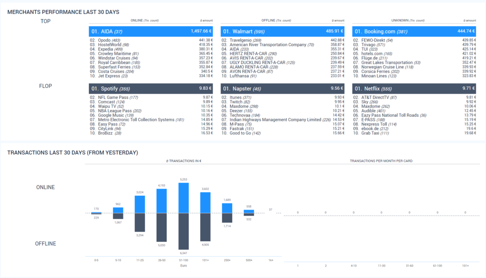The image size is (486, 278).
Task: Click the TUI merchant row
Action: point(414,49)
